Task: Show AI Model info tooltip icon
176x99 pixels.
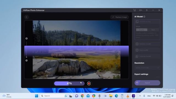Action: click(144, 16)
